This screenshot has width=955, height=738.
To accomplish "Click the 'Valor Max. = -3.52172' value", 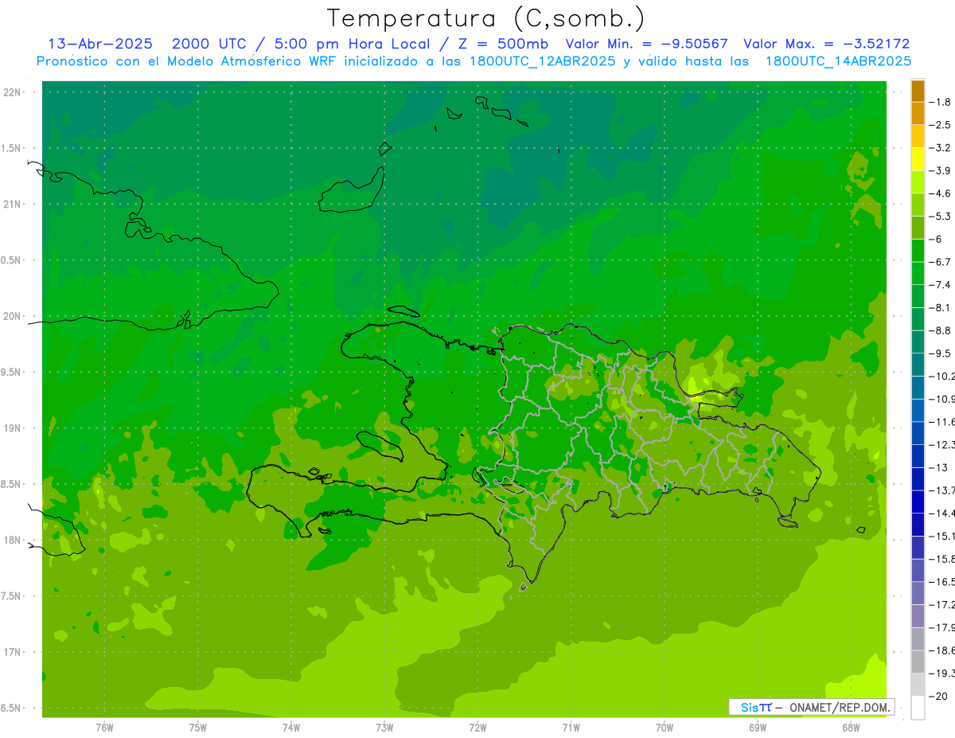I will pos(826,44).
